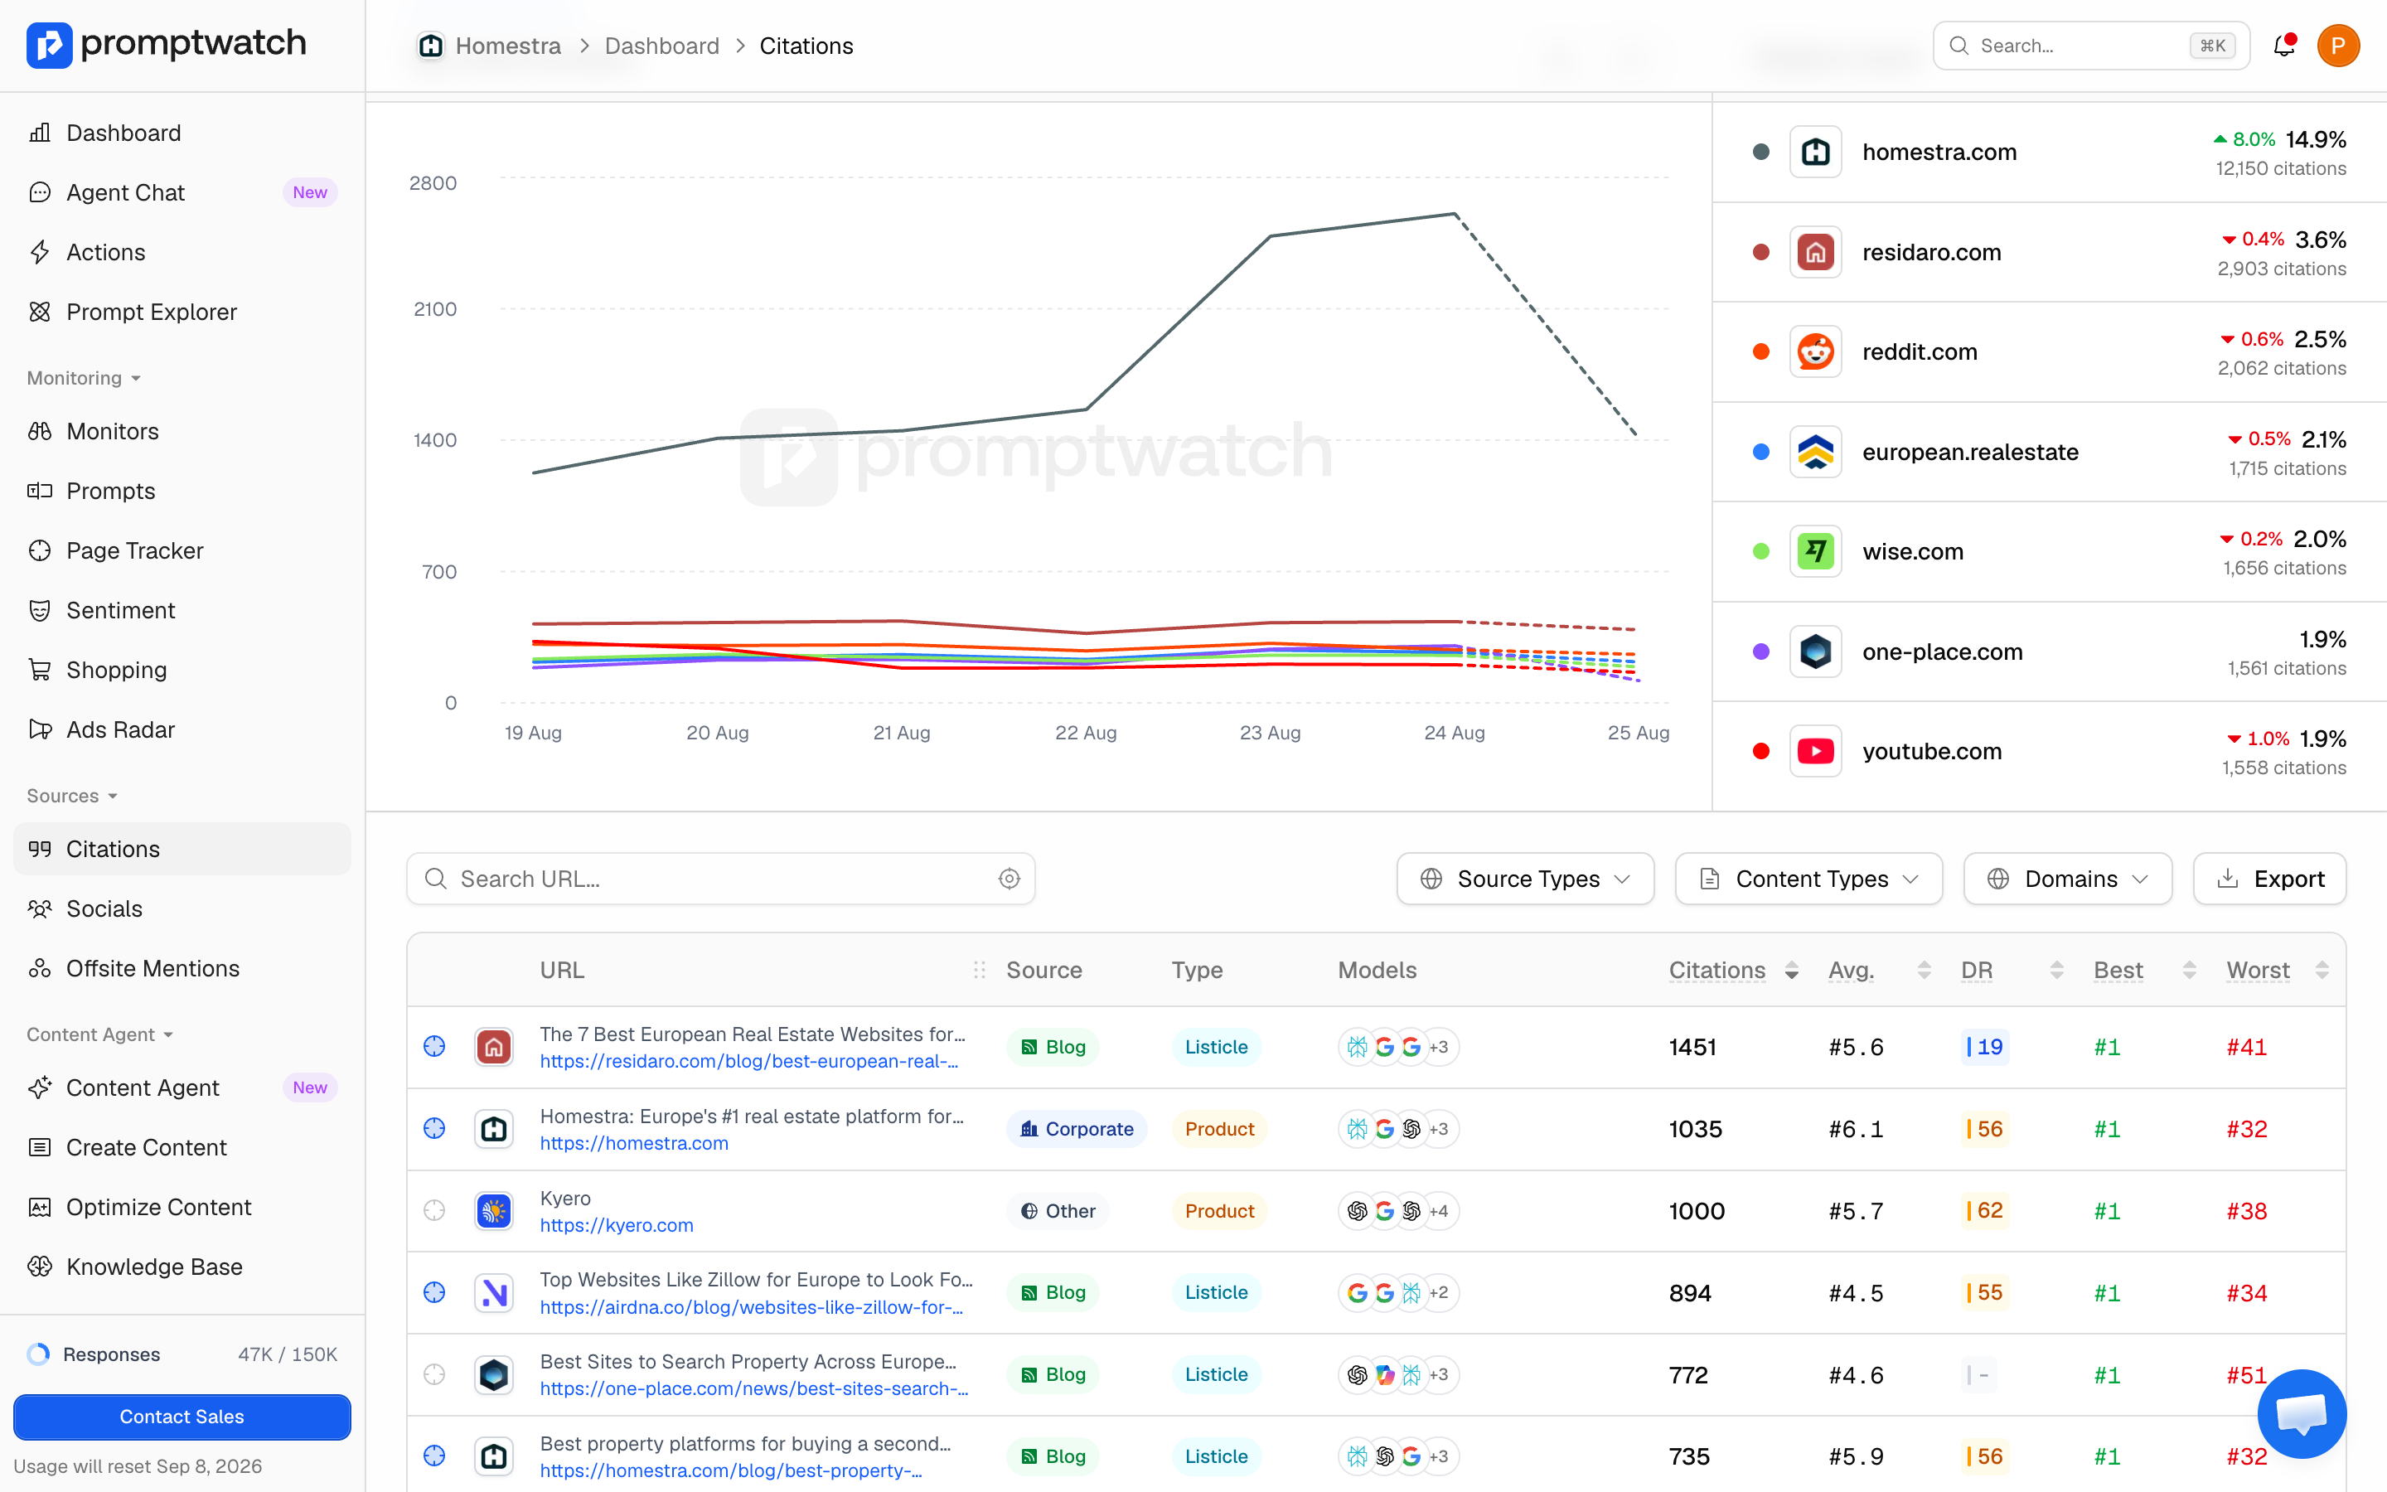This screenshot has width=2387, height=1492.
Task: Click the one-place.com domain logo
Action: (1815, 652)
